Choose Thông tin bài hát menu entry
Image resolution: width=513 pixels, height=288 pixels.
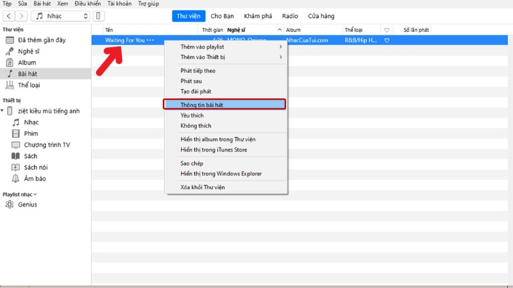coord(224,104)
